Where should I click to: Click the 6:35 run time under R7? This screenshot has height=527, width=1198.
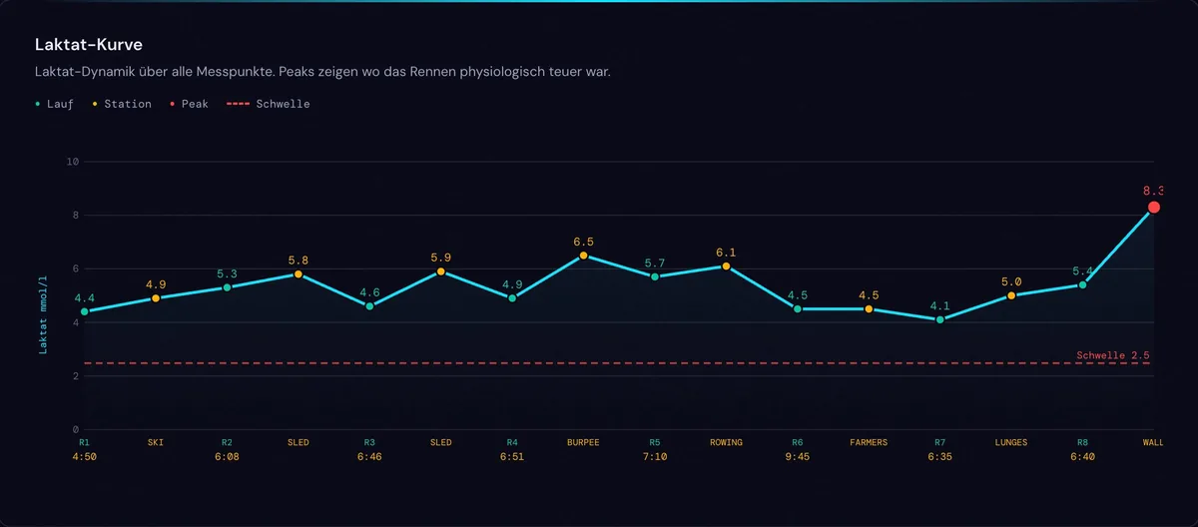[x=939, y=457]
